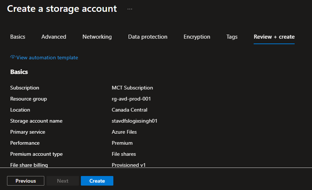Open the View automation template link

47,57
